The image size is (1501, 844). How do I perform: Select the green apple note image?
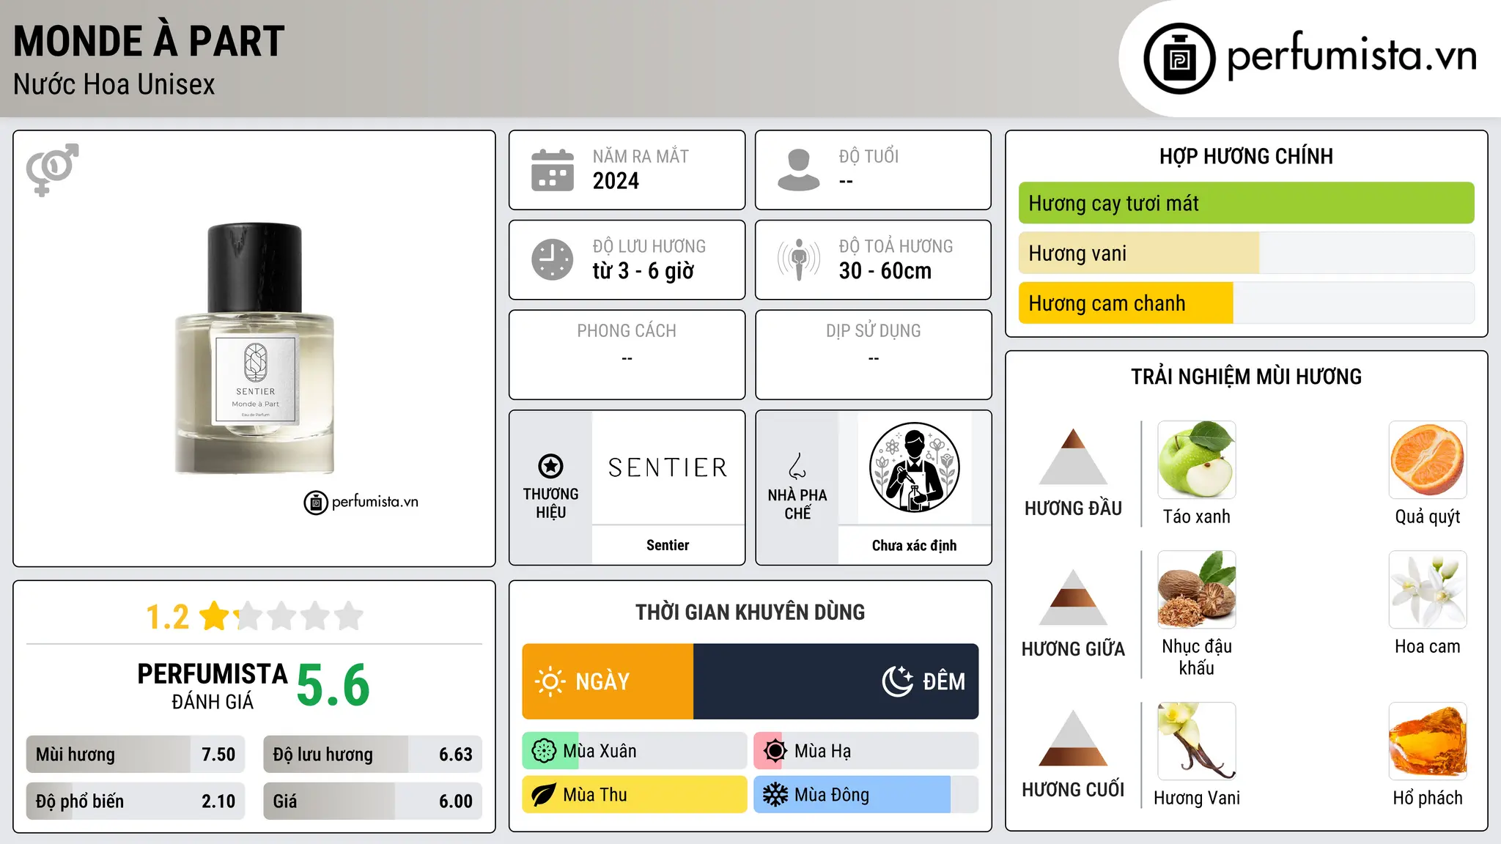pyautogui.click(x=1197, y=460)
